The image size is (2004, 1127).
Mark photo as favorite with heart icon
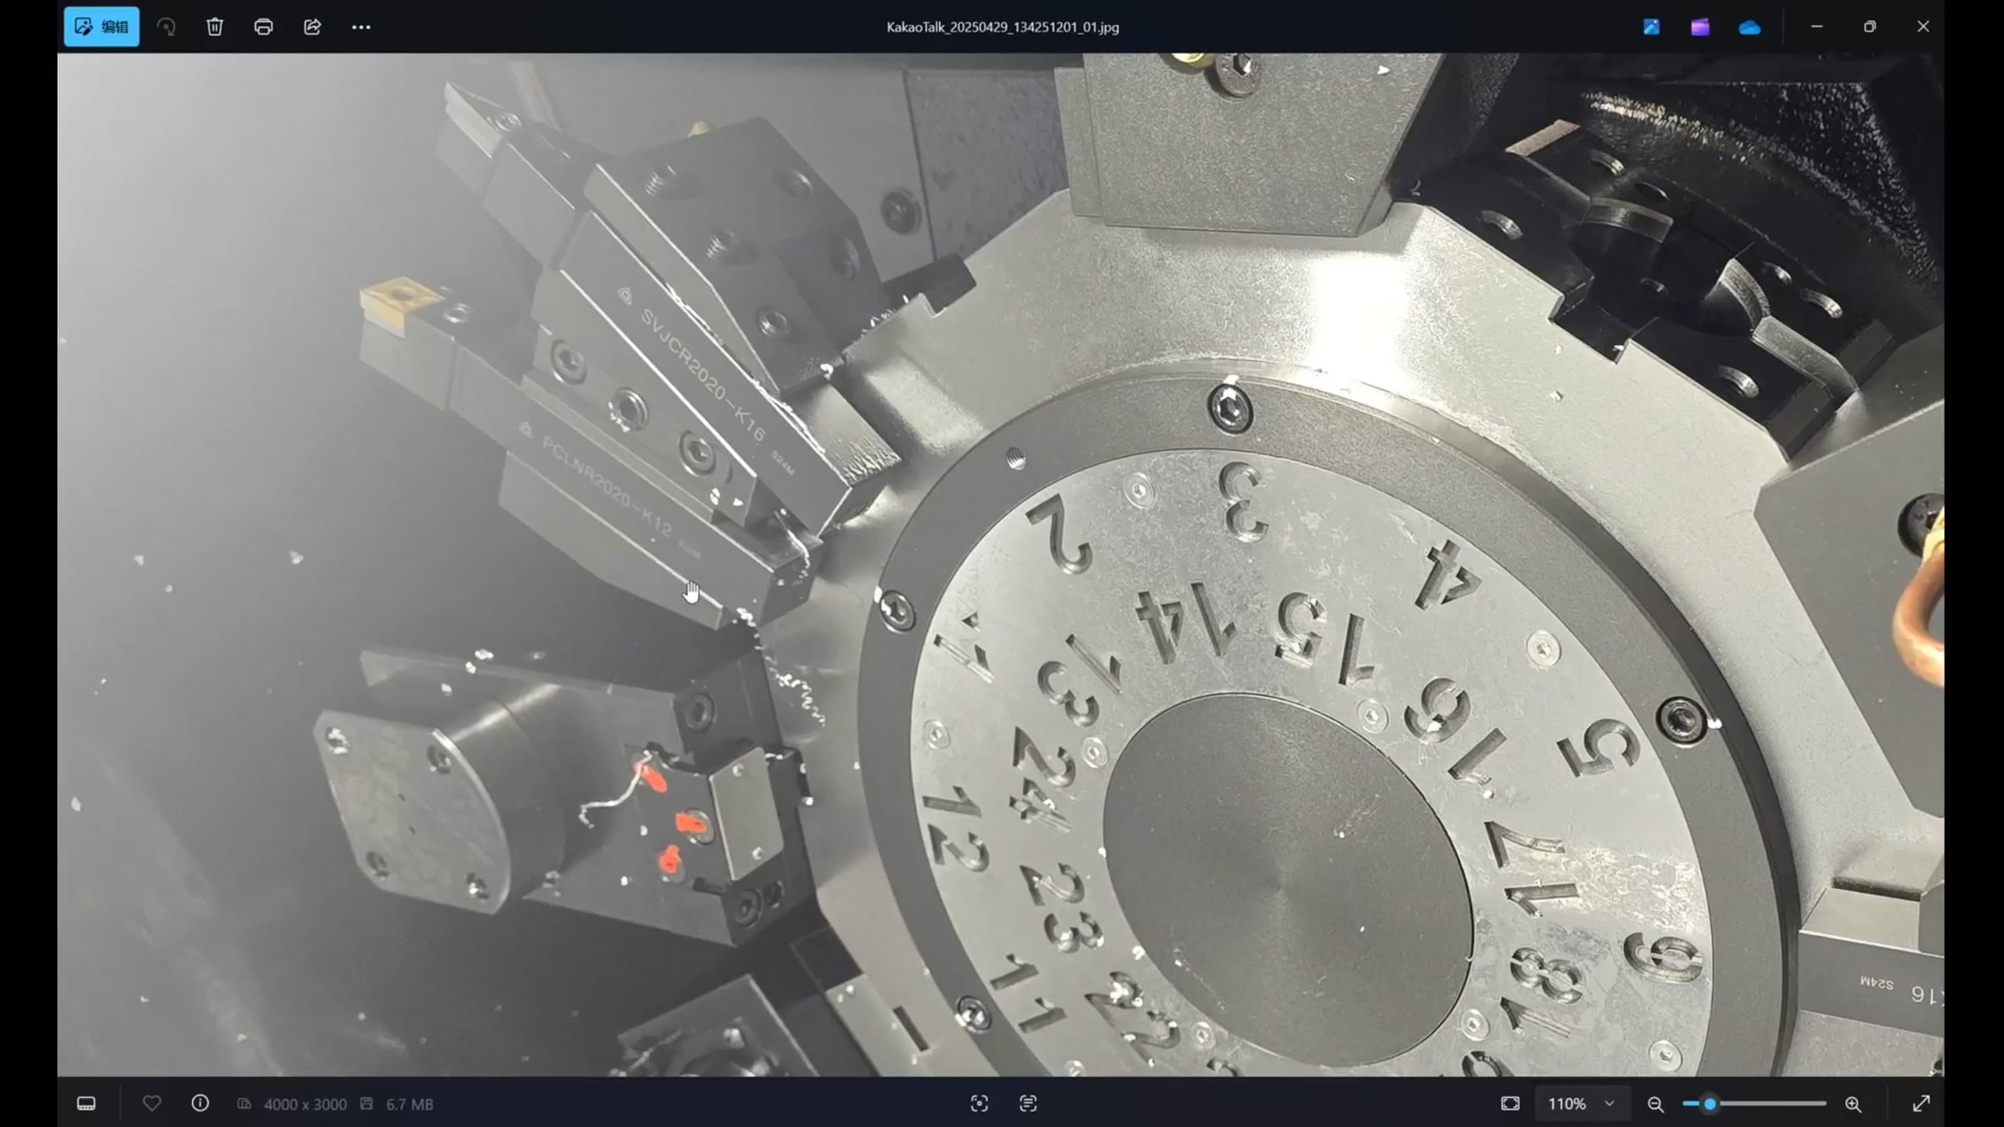(x=152, y=1104)
